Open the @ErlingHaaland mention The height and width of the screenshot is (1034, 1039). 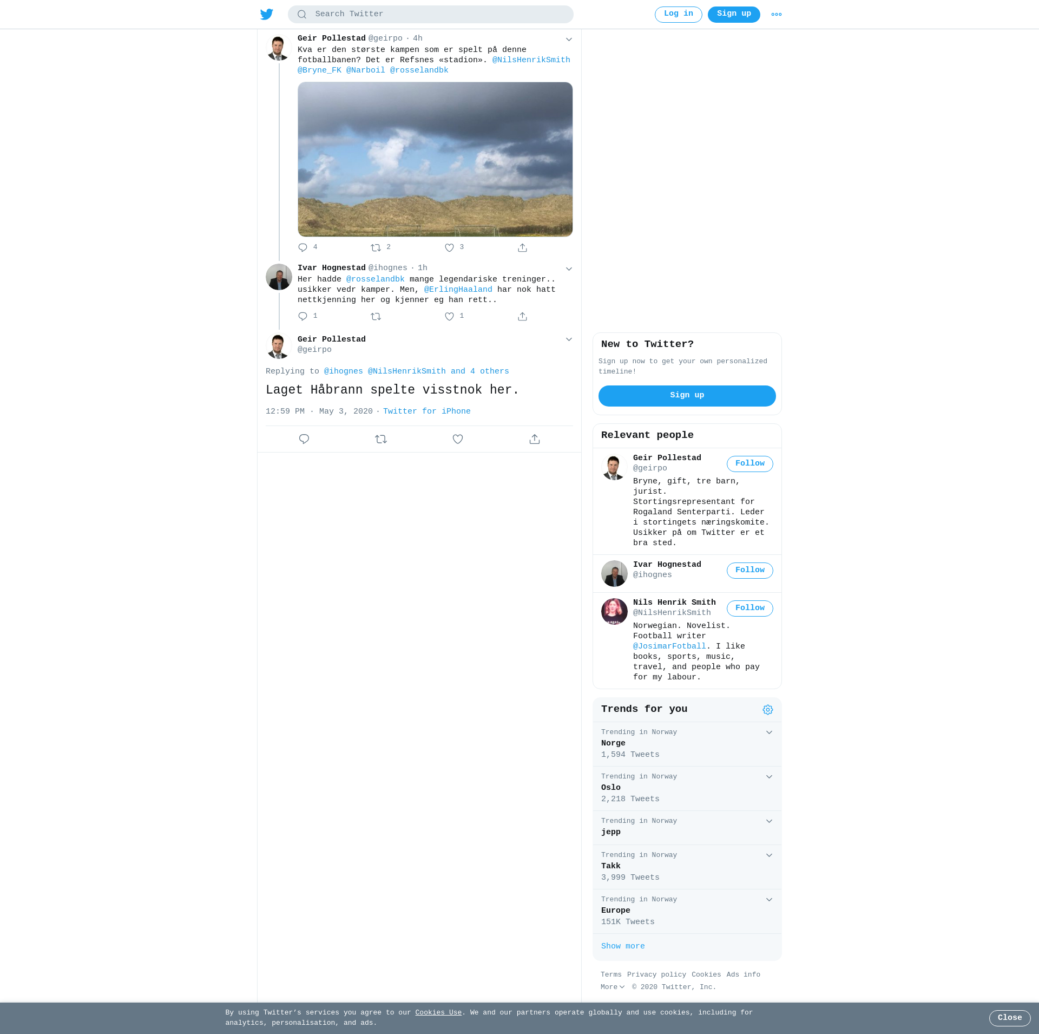point(458,290)
